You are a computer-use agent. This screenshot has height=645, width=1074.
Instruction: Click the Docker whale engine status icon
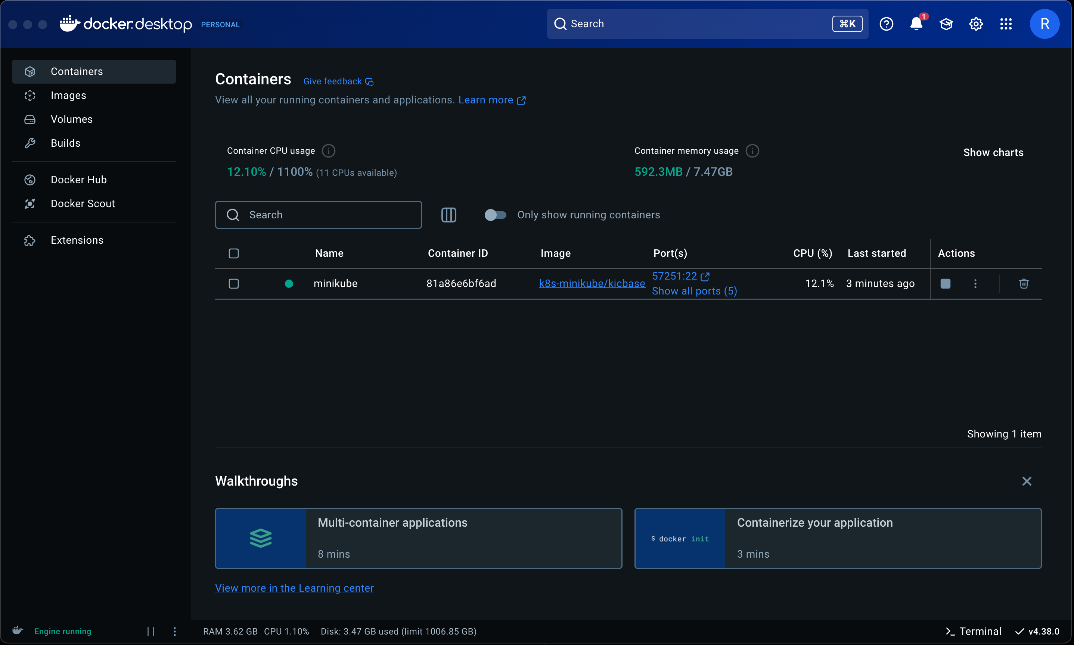(18, 631)
